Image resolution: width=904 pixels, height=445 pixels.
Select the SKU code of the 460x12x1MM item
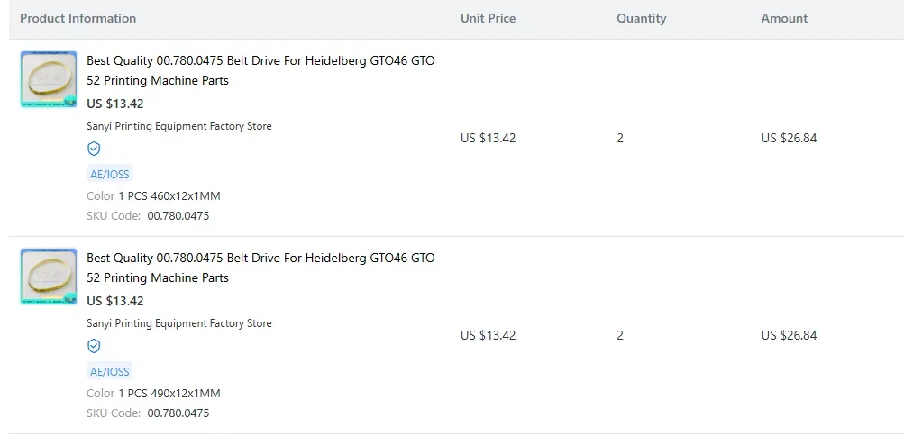point(178,216)
